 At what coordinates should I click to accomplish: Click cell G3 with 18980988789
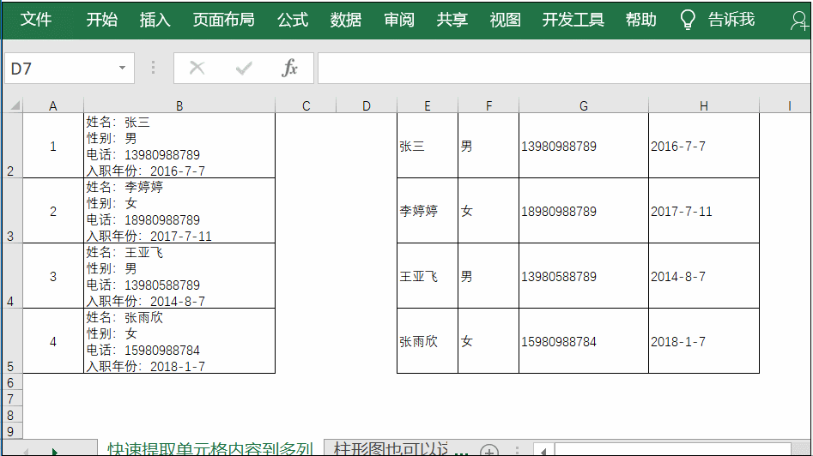pos(584,211)
